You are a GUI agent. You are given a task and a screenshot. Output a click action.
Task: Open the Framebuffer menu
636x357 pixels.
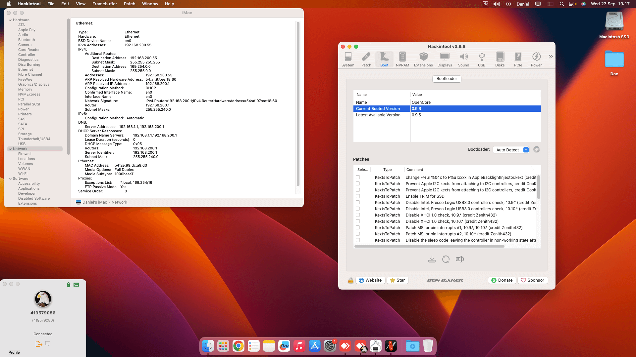(104, 4)
